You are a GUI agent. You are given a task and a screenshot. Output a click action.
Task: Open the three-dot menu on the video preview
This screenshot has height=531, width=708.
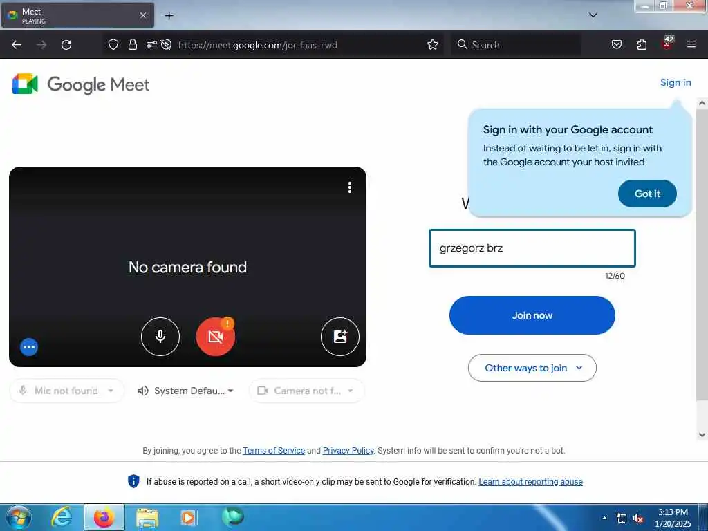pyautogui.click(x=349, y=187)
